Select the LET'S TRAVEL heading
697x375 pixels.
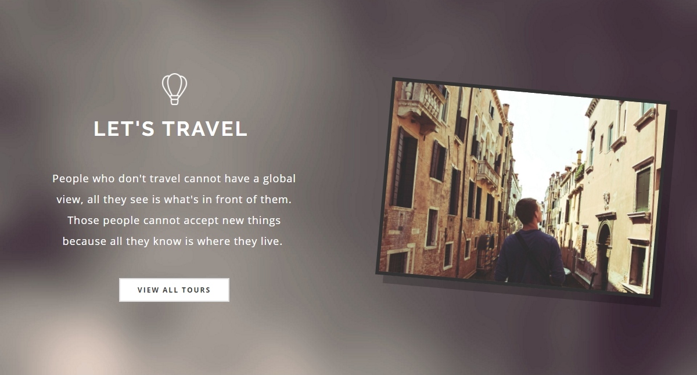pyautogui.click(x=171, y=129)
